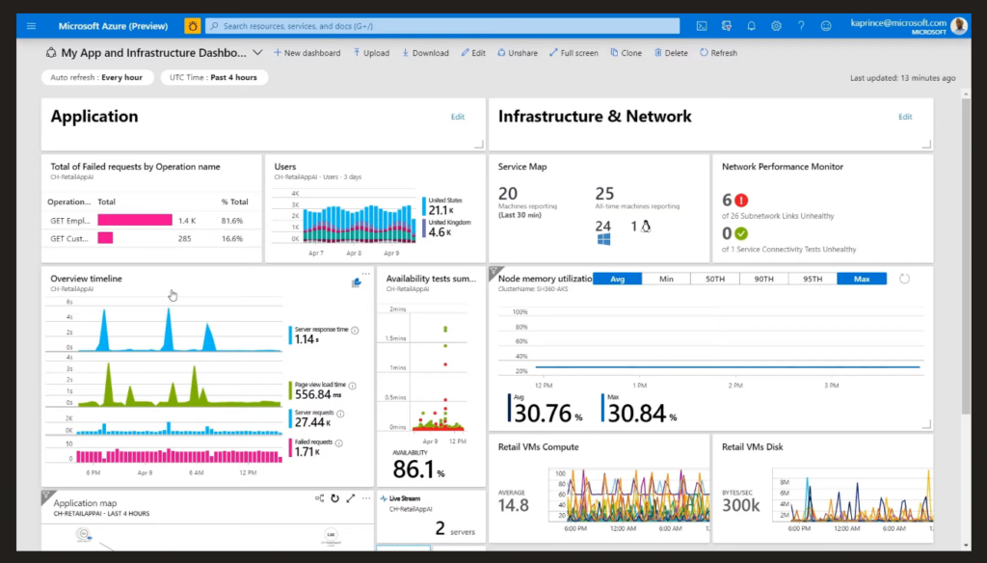
Task: Open the Auto refresh Every hour selector
Action: (x=97, y=77)
